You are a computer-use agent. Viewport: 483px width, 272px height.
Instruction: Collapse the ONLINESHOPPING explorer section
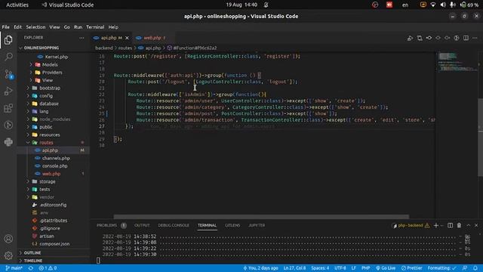click(x=42, y=48)
